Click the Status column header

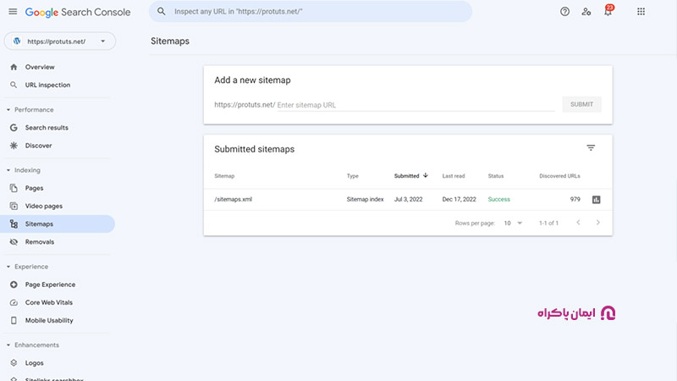coord(496,176)
